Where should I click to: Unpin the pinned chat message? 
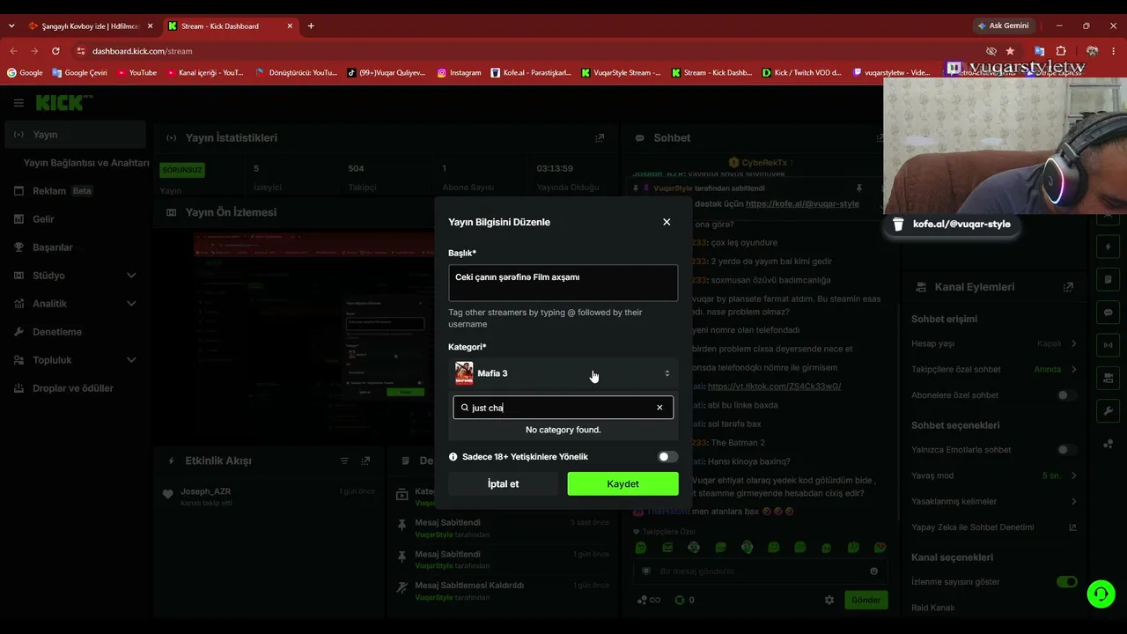[859, 188]
